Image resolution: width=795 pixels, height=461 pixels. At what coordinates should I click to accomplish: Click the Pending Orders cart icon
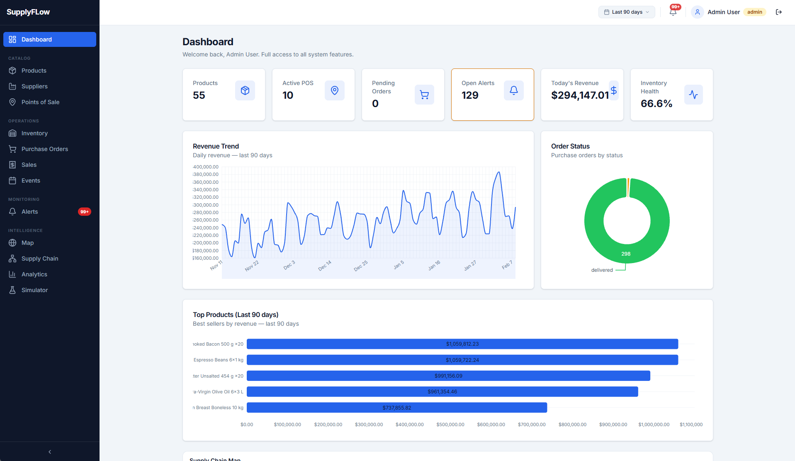424,95
